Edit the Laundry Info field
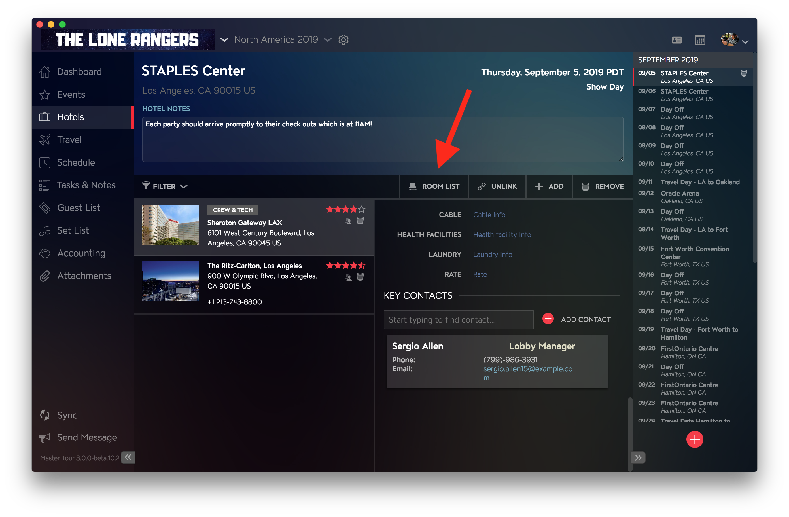The width and height of the screenshot is (789, 517). tap(493, 254)
